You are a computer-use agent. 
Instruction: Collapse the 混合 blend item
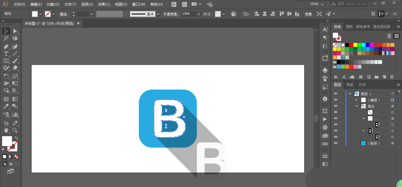click(357, 106)
